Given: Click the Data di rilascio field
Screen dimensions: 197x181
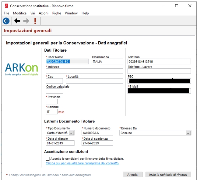Looking at the screenshot, I should click(60, 143).
